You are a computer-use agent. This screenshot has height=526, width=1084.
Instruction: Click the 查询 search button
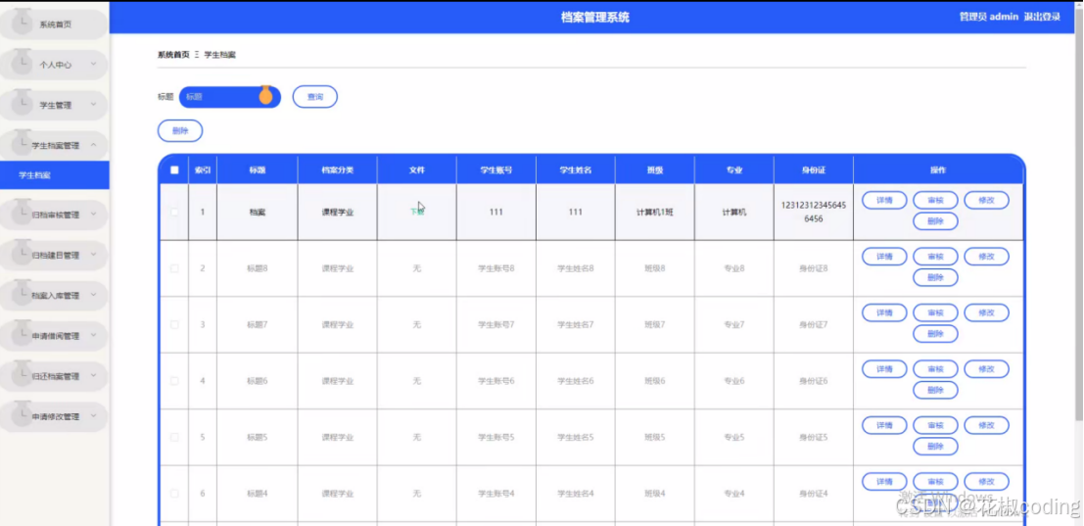[x=314, y=97]
